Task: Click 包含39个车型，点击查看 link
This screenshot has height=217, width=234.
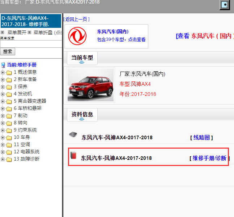Action: pyautogui.click(x=121, y=39)
